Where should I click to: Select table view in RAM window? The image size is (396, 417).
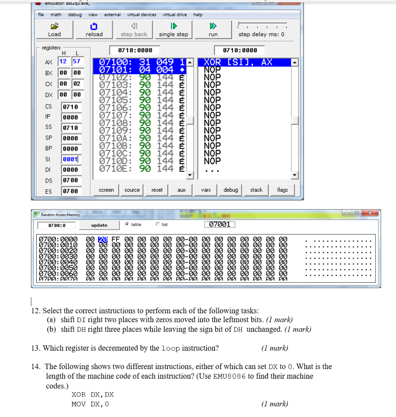128,224
